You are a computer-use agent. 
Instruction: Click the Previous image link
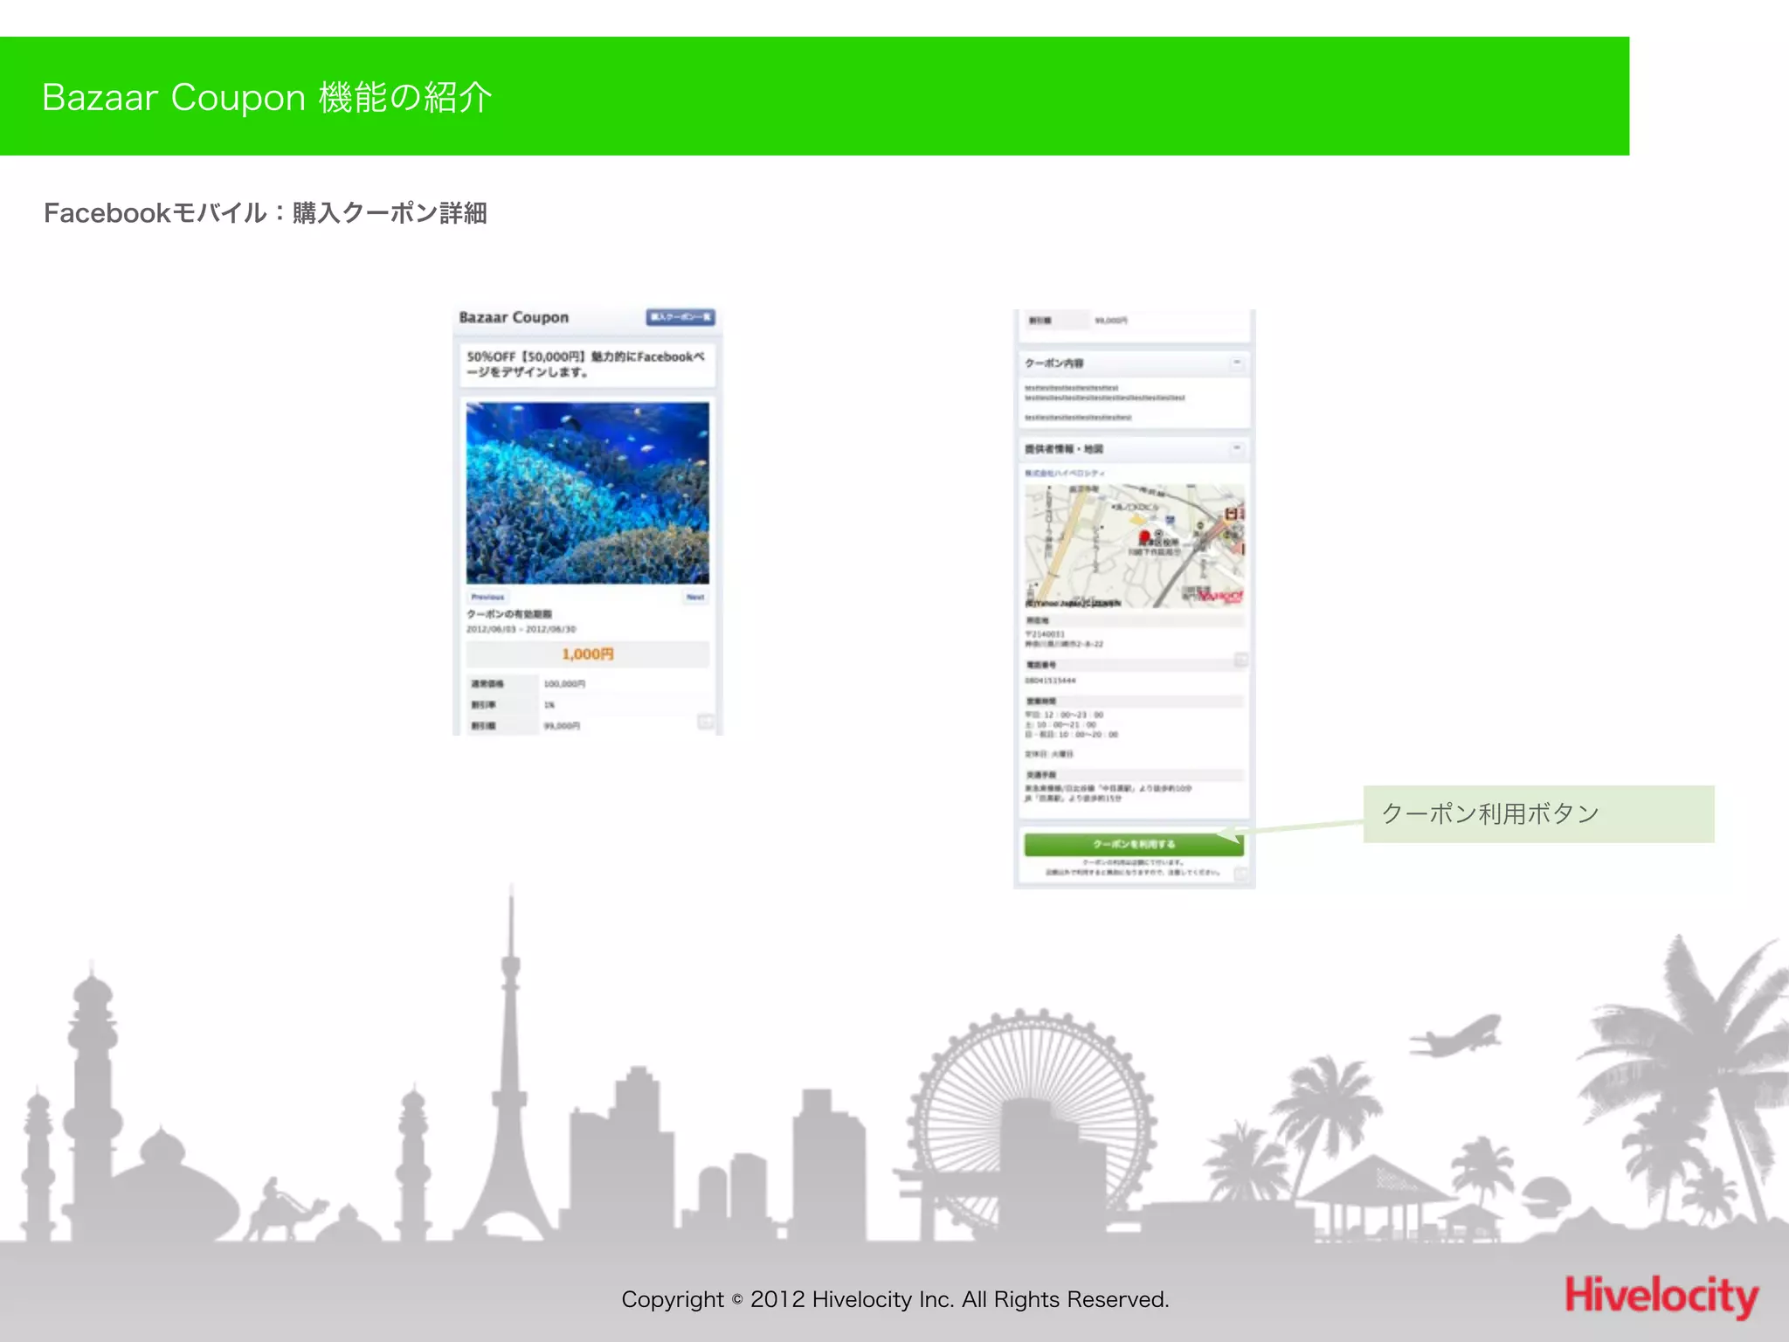(x=487, y=598)
